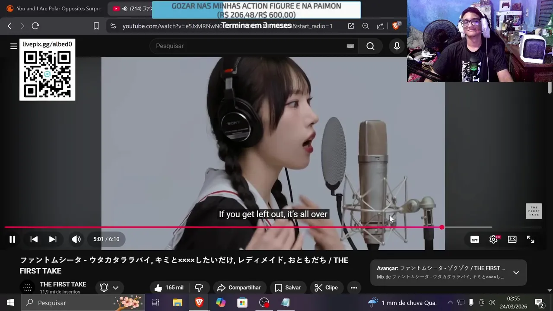Show hidden system tray icons
553x311 pixels.
coord(450,302)
